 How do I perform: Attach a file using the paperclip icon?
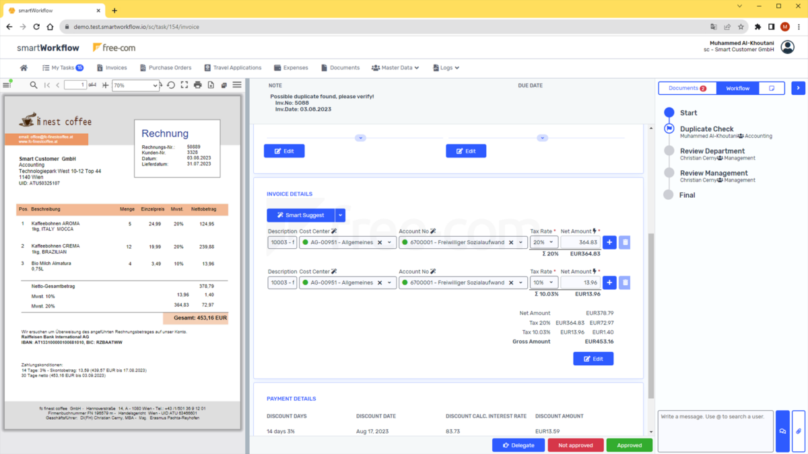[799, 431]
